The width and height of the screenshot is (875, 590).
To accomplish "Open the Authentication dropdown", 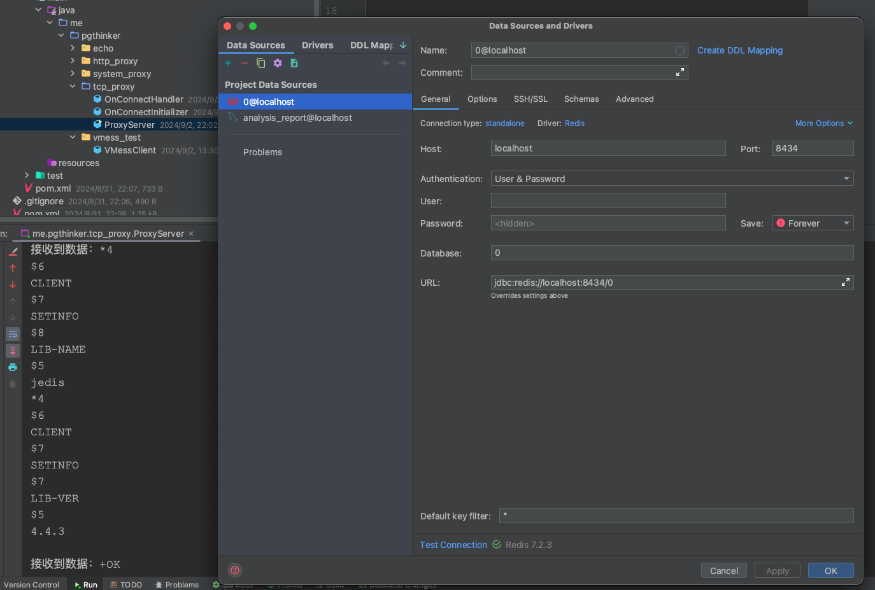I will pyautogui.click(x=846, y=179).
